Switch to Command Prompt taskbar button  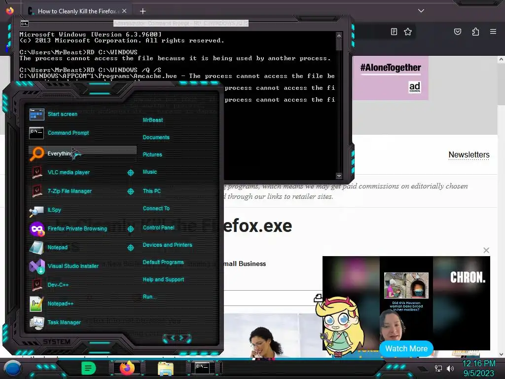pyautogui.click(x=202, y=368)
